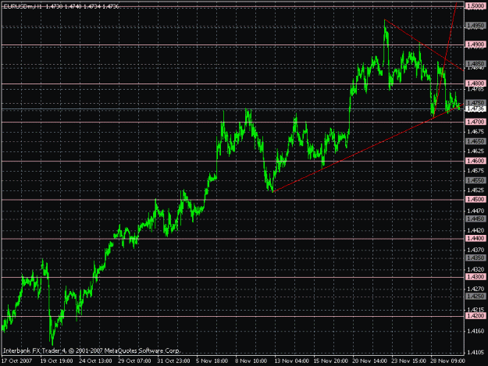
Task: Select the 1.4625 axis value
Action: click(x=476, y=151)
